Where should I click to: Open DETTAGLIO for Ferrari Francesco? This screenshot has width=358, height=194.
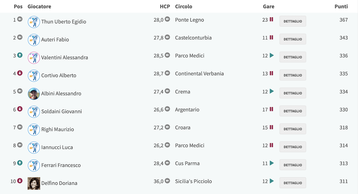(x=293, y=165)
